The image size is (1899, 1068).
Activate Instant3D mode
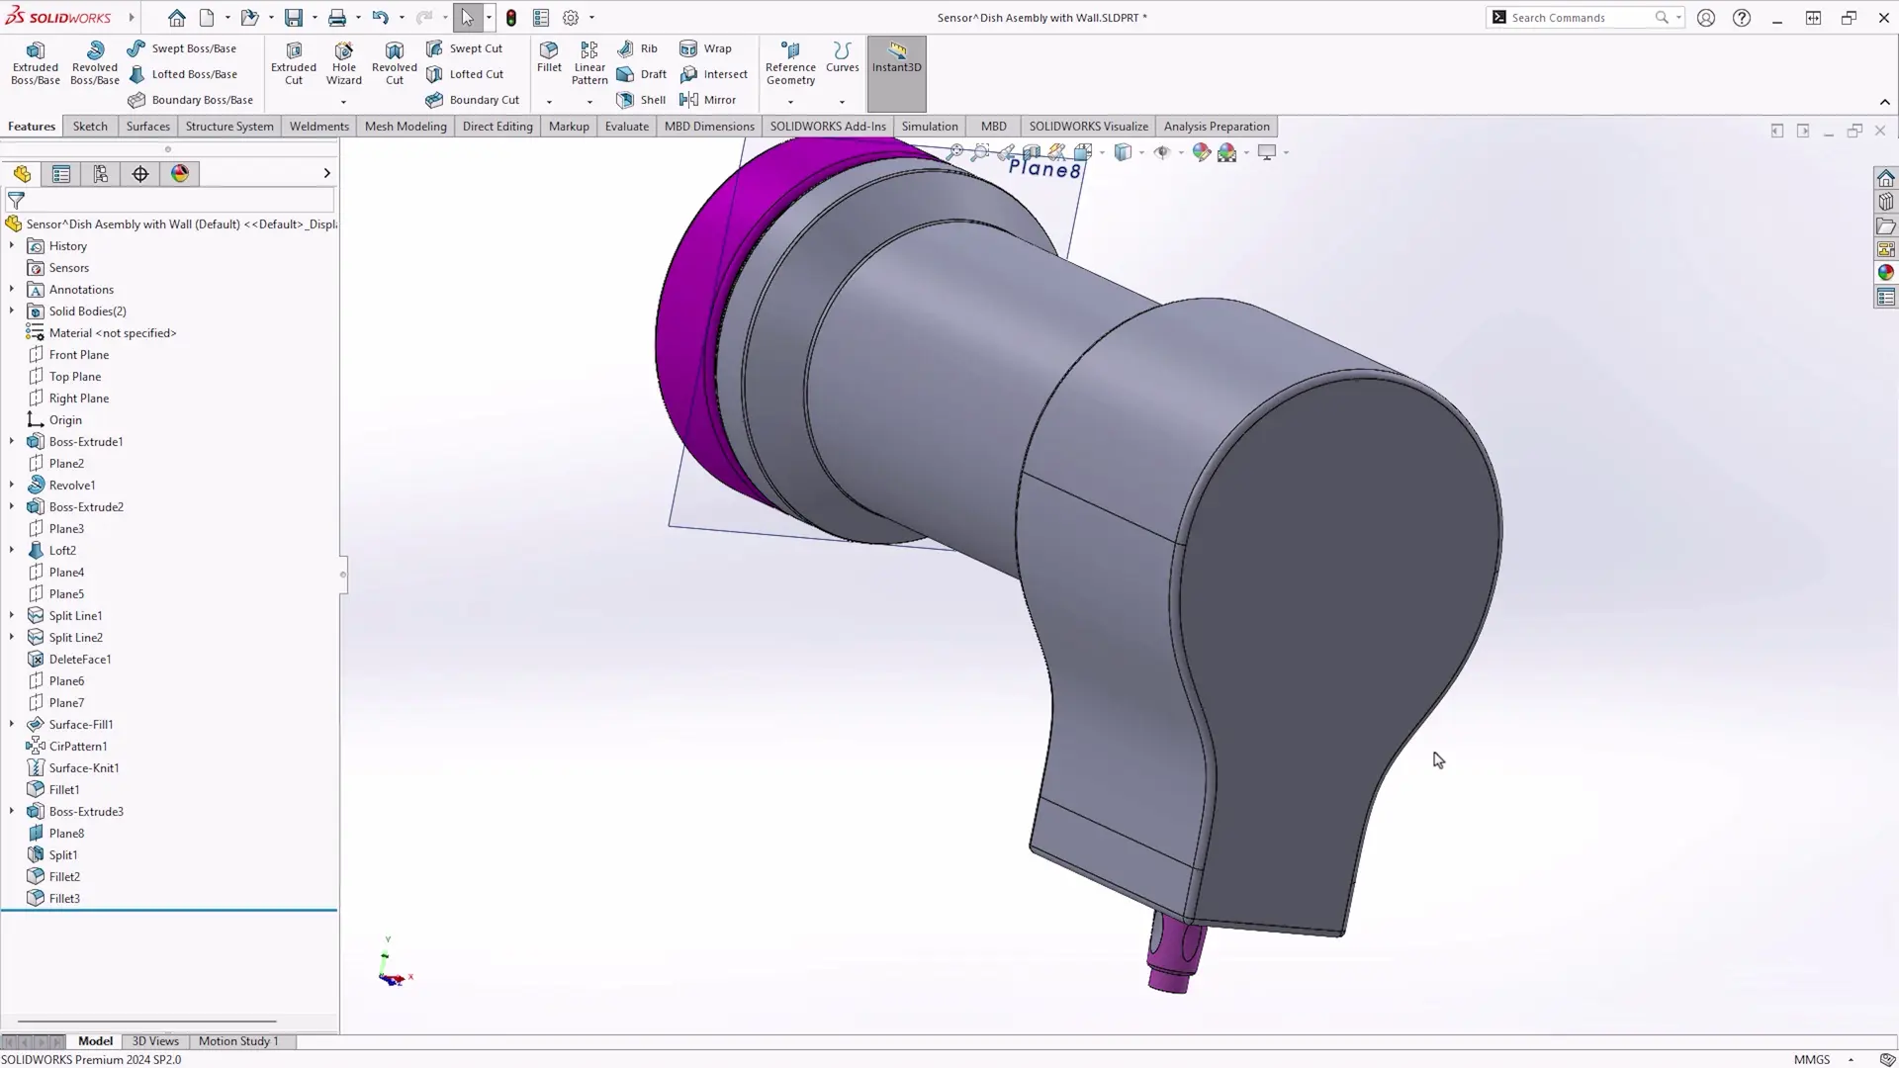(x=895, y=62)
